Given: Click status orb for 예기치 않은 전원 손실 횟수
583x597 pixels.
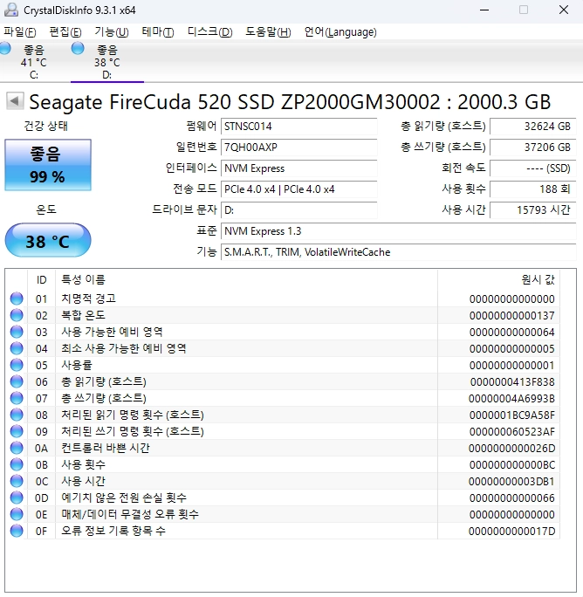Looking at the screenshot, I should click(17, 497).
